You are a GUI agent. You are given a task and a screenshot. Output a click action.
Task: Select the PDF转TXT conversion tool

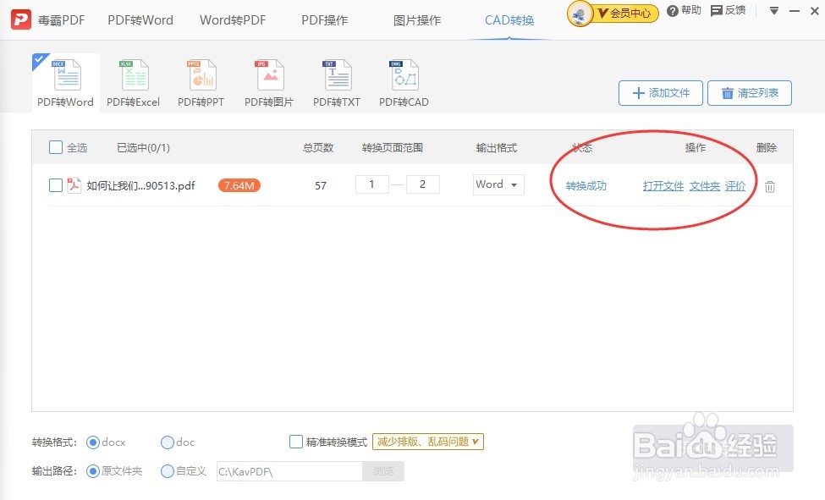pyautogui.click(x=336, y=80)
